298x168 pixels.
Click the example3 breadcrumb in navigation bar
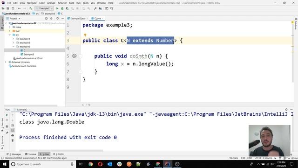click(48, 14)
